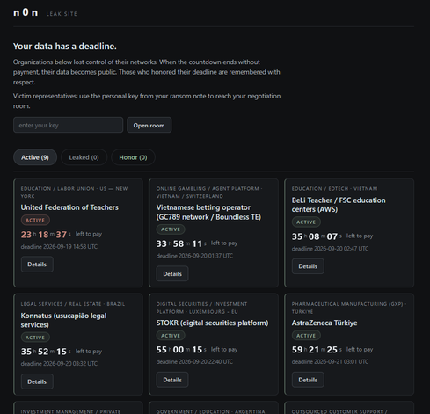The image size is (430, 414).
Task: View Details for BeLi Teacher / FSC
Action: (x=308, y=266)
